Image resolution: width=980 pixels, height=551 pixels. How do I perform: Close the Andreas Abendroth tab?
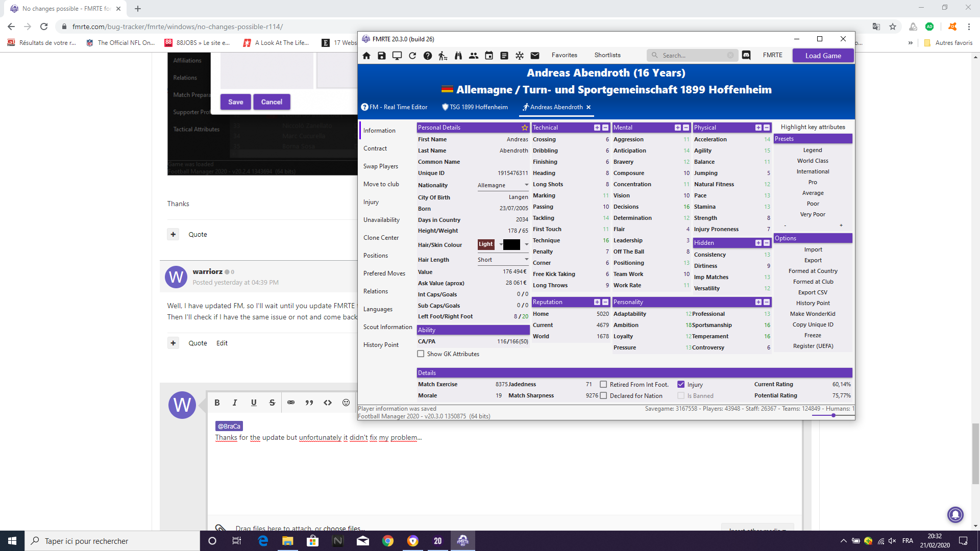(589, 107)
